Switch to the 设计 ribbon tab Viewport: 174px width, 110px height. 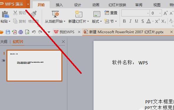[78, 5]
